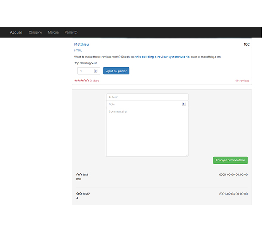This screenshot has height=232, width=262.
Task: Click the 10 reviews text
Action: tap(242, 81)
